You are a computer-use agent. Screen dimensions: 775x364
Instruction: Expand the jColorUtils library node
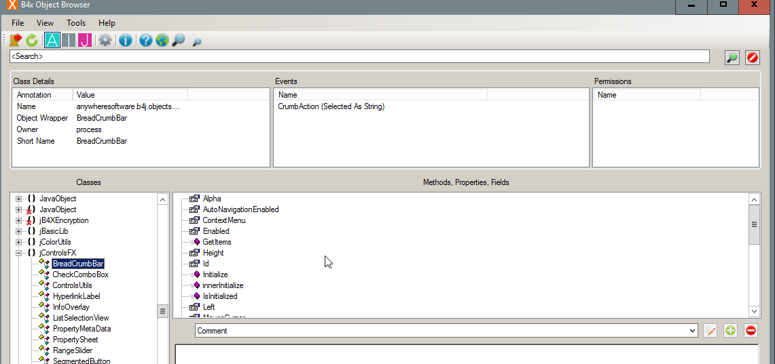coord(19,242)
